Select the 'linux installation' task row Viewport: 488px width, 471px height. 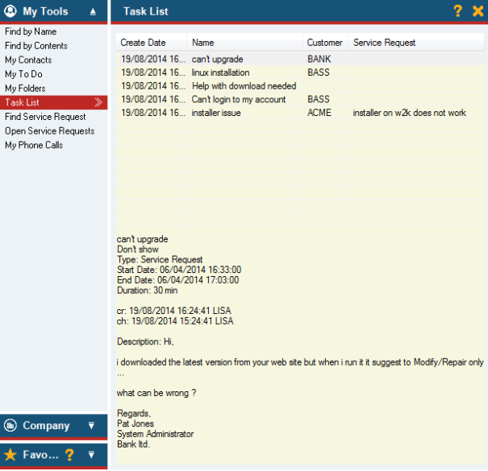coord(300,72)
